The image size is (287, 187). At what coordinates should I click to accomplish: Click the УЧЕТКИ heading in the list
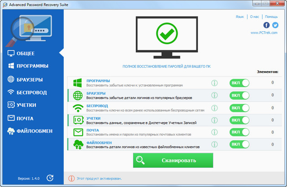[93, 118]
